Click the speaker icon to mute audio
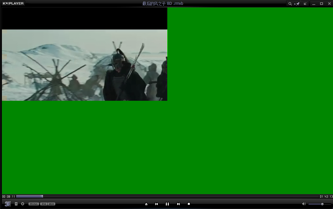This screenshot has height=209, width=333. 304,204
